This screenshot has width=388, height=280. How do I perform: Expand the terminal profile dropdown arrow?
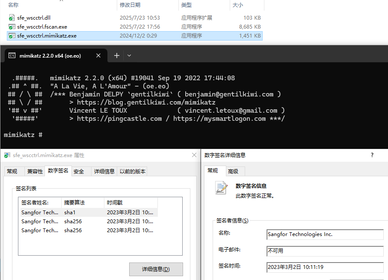129,55
